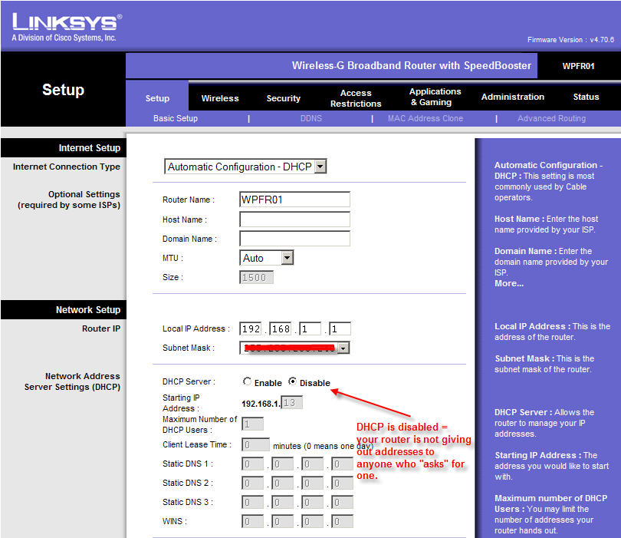
Task: Switch to the Wireless tab
Action: (x=220, y=98)
